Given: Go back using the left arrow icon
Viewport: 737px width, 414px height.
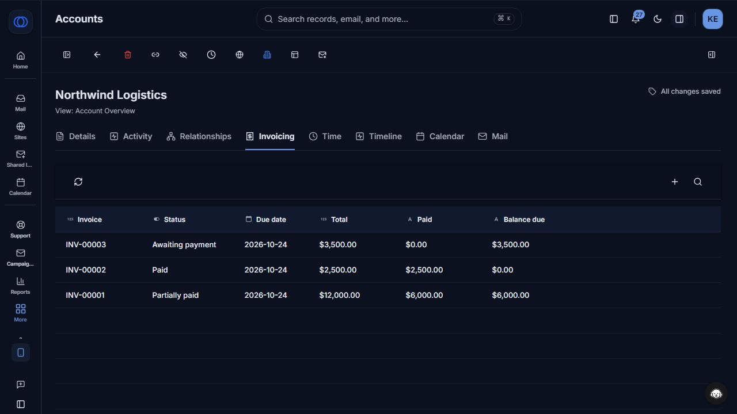Looking at the screenshot, I should [97, 55].
